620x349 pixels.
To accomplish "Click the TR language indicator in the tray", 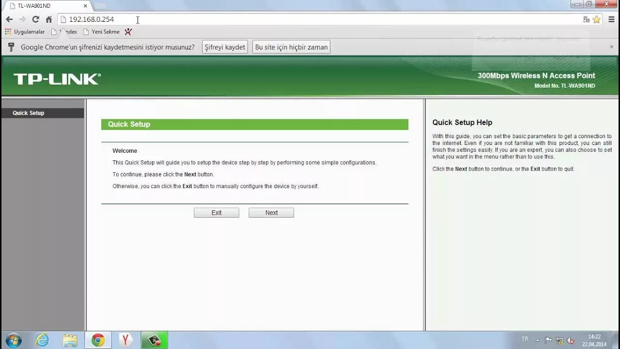I will click(x=525, y=339).
